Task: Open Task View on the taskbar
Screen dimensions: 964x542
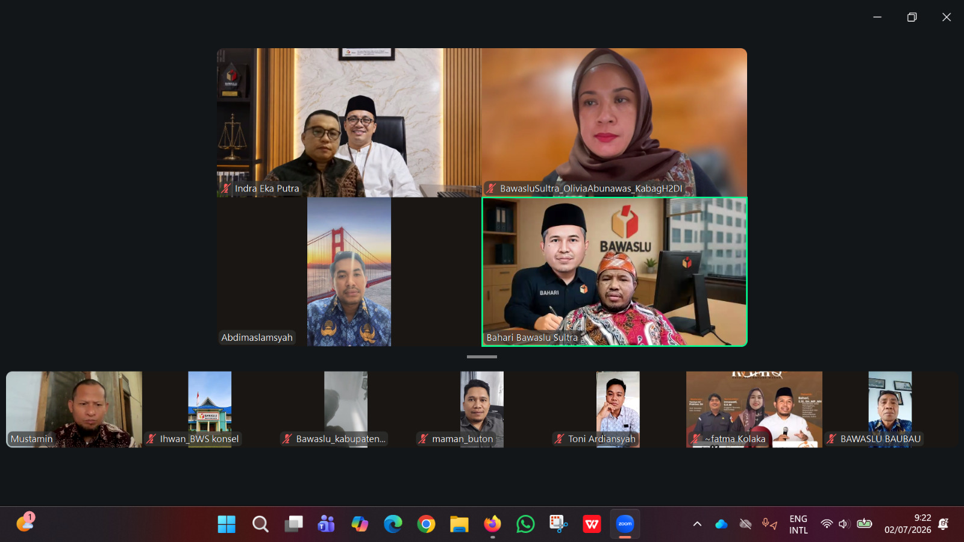Action: click(293, 525)
